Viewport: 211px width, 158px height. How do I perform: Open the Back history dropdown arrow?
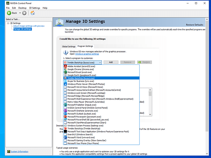(20, 13)
